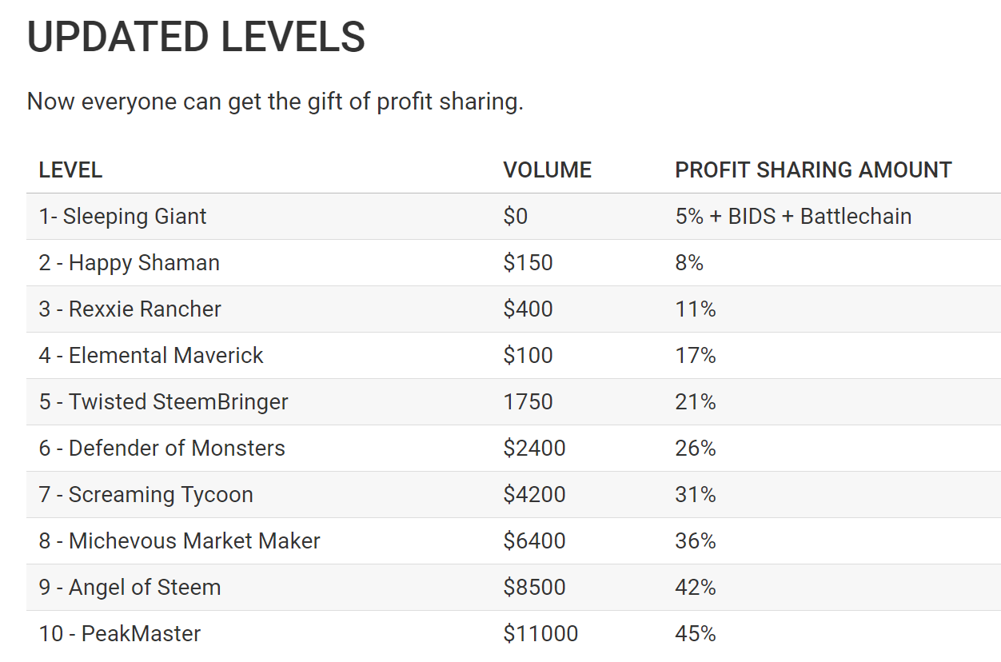Click the Elemental Maverick level name
Image resolution: width=1001 pixels, height=662 pixels.
click(x=151, y=356)
